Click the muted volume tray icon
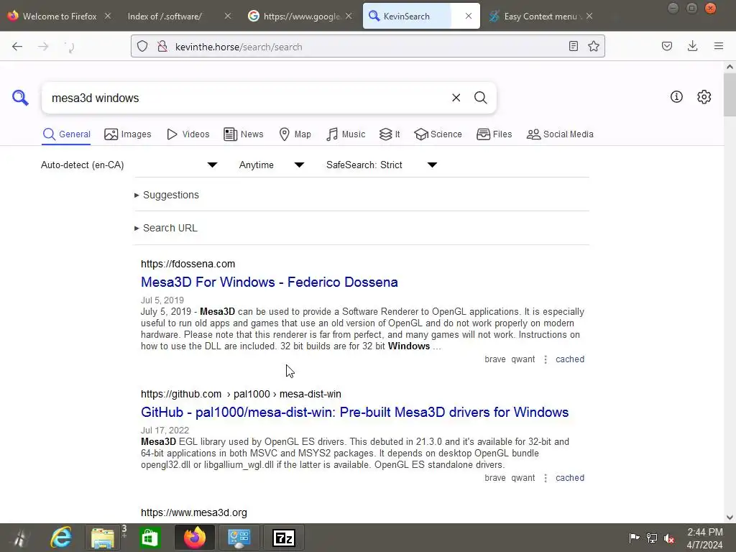This screenshot has width=736, height=552. 669,538
